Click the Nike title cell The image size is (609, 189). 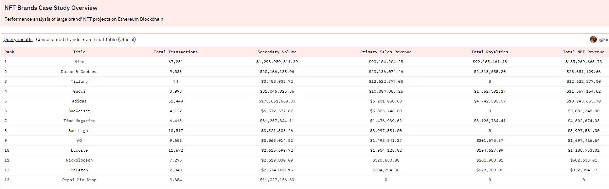[x=79, y=62]
